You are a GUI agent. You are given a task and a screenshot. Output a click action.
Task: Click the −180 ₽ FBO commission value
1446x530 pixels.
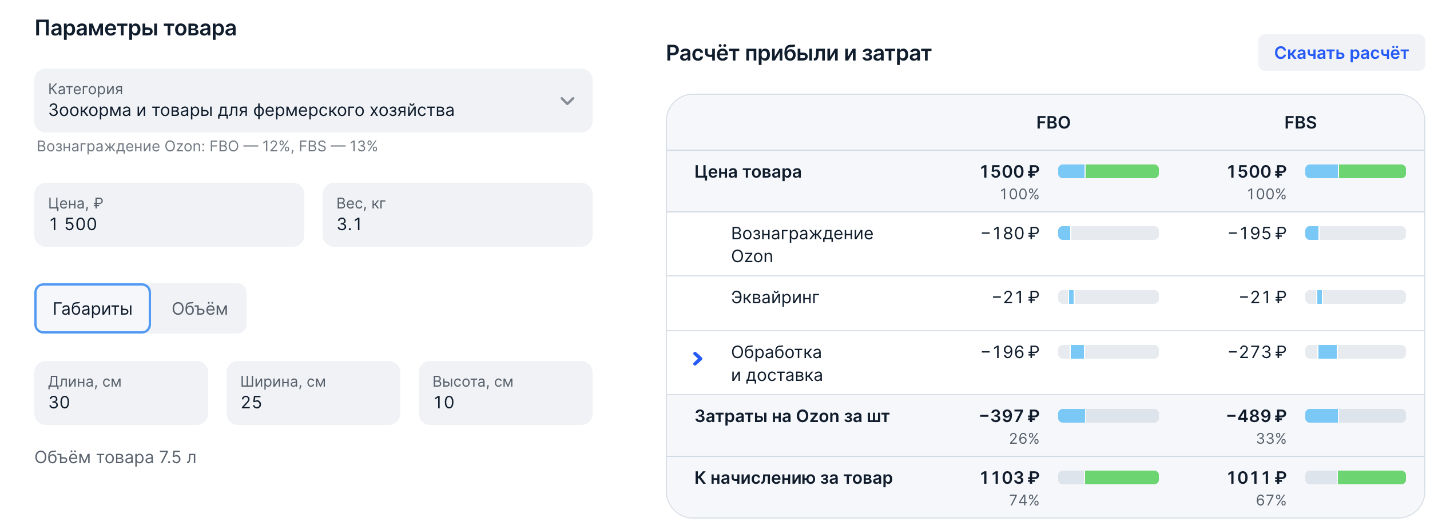click(1010, 233)
